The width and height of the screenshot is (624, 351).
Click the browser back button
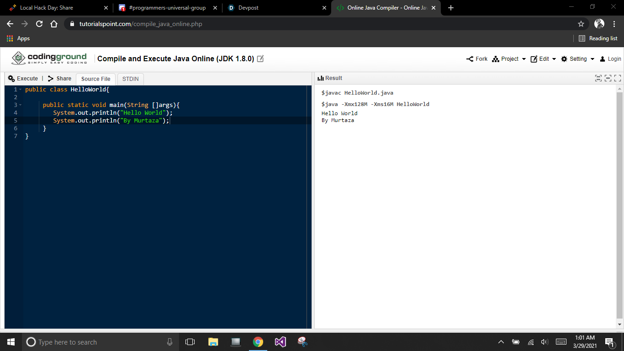point(10,24)
